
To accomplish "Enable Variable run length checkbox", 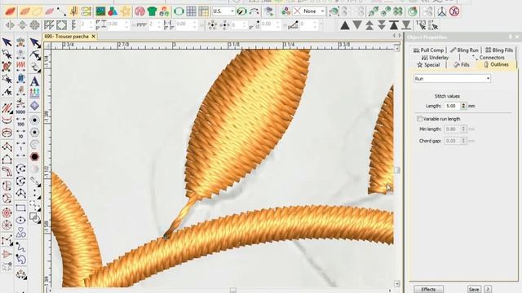I will (x=419, y=119).
